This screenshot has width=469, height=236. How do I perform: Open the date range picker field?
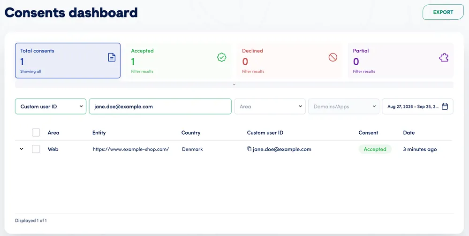tap(417, 107)
